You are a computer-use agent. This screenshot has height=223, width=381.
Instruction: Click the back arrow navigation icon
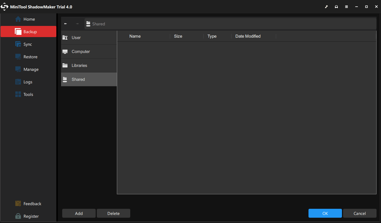click(66, 24)
